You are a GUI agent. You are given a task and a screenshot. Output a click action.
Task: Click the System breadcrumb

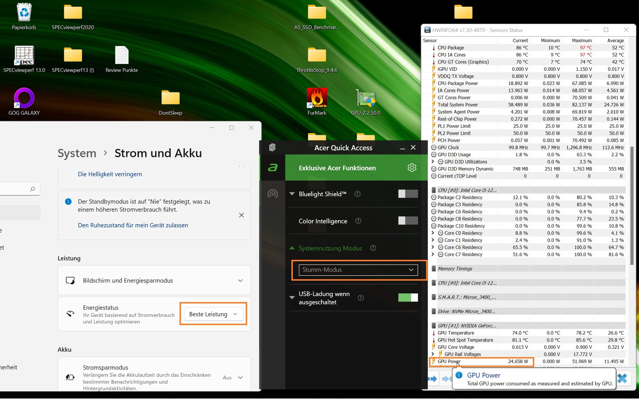tap(77, 153)
